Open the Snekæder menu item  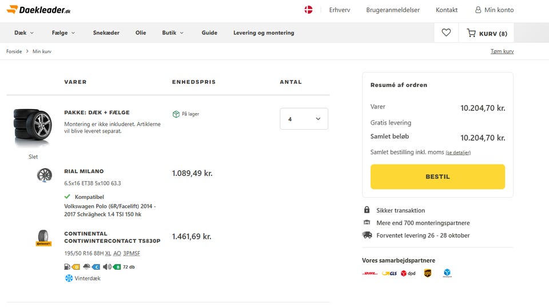[106, 33]
